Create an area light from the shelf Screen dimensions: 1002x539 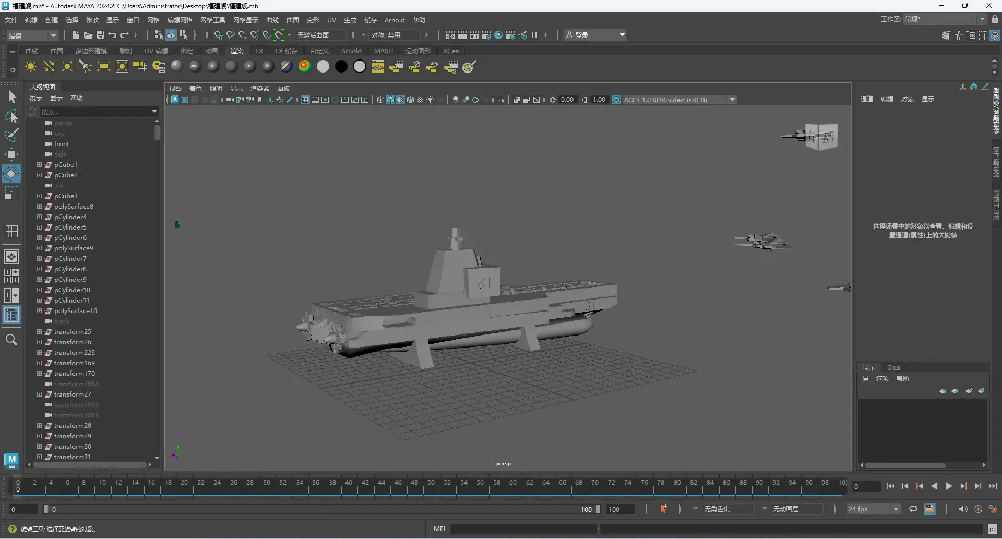tap(104, 67)
